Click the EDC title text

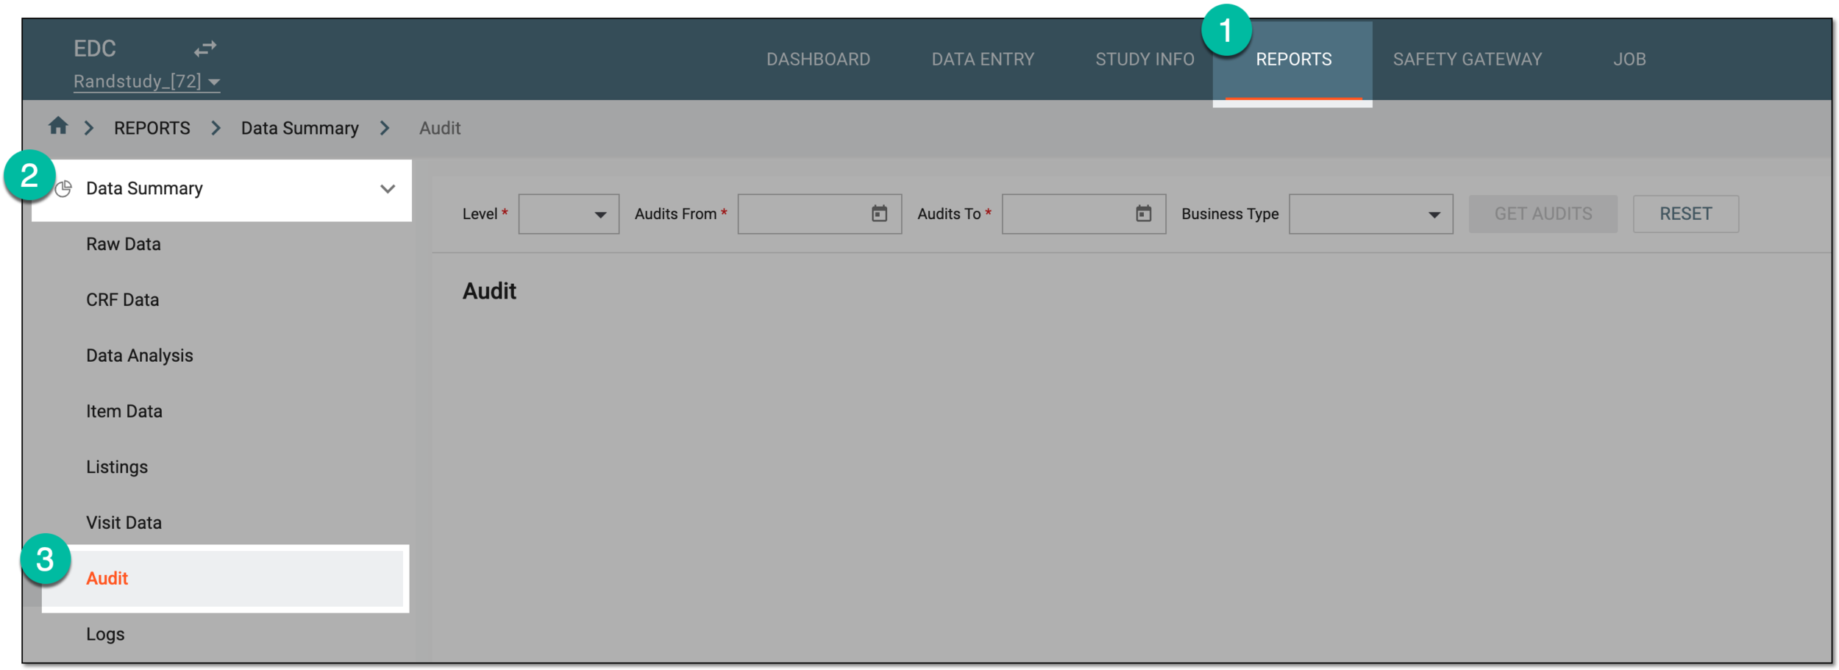click(94, 49)
